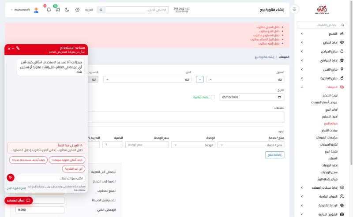Open سندات القبض menu item

[x=329, y=131]
